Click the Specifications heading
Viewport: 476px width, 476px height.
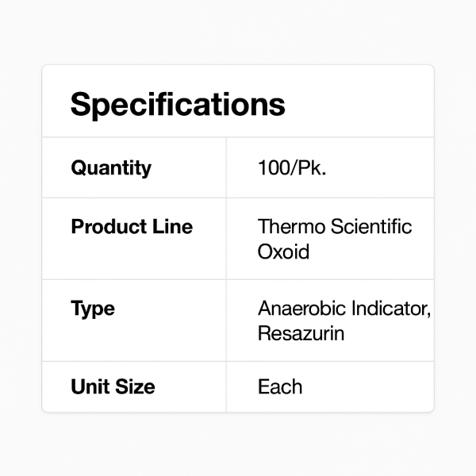pos(178,105)
